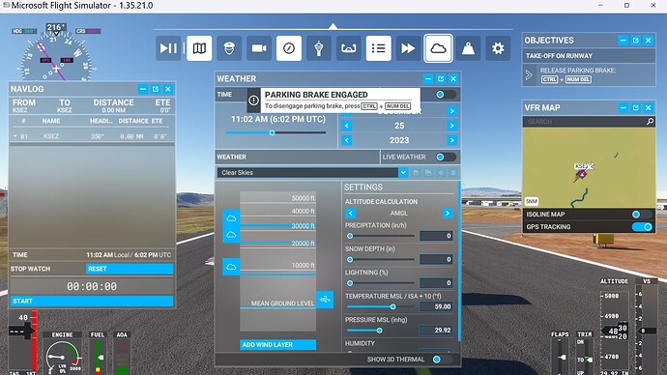The height and width of the screenshot is (375, 667).
Task: Click the Temperature 59.00 value field
Action: coord(436,306)
